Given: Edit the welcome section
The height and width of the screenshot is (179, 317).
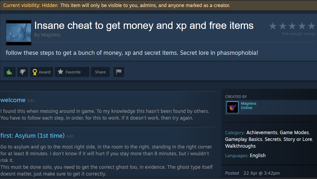Looking at the screenshot, I should [x=31, y=101].
